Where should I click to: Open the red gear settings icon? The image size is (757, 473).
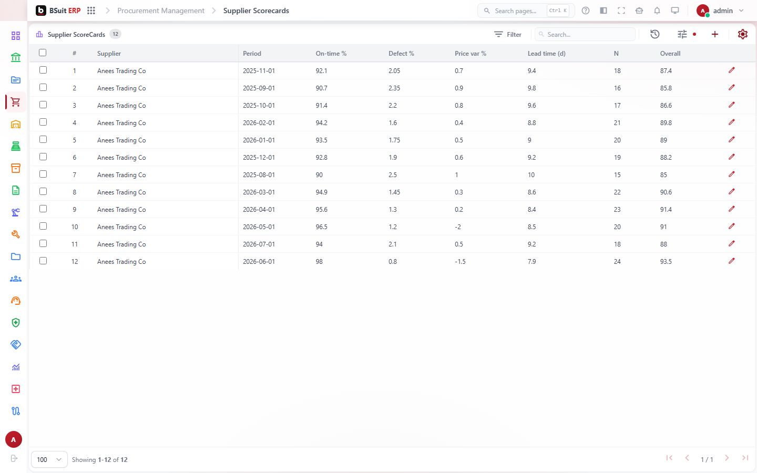pyautogui.click(x=743, y=34)
